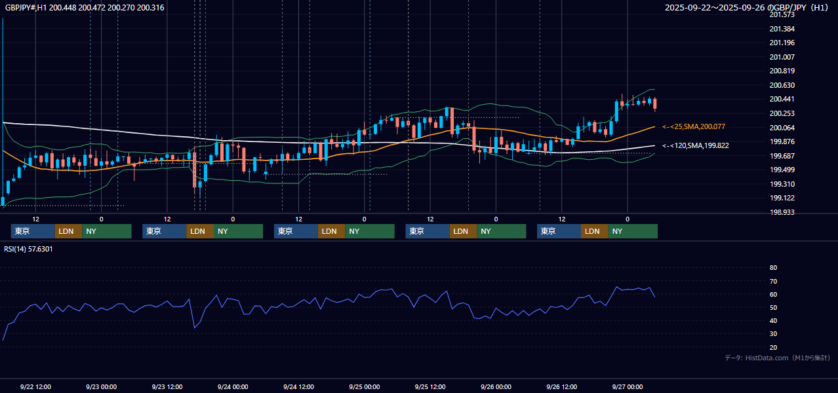Click the RSI(14) 57.6301 indicator label

28,249
